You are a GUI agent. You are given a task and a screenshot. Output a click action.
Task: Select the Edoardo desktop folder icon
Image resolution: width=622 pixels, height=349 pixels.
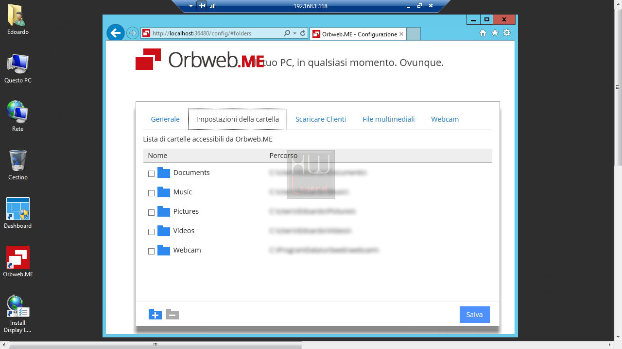coord(18,20)
